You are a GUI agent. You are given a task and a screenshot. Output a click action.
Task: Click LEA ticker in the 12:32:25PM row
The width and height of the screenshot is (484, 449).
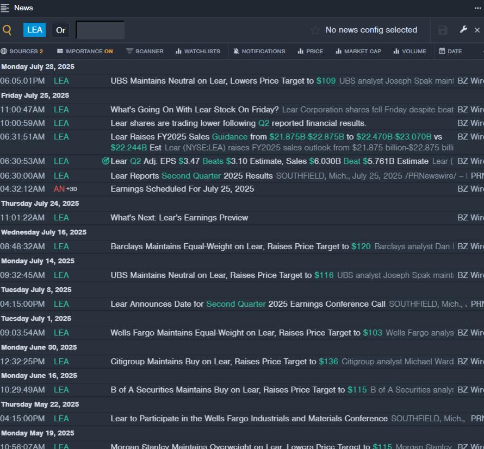coord(61,362)
